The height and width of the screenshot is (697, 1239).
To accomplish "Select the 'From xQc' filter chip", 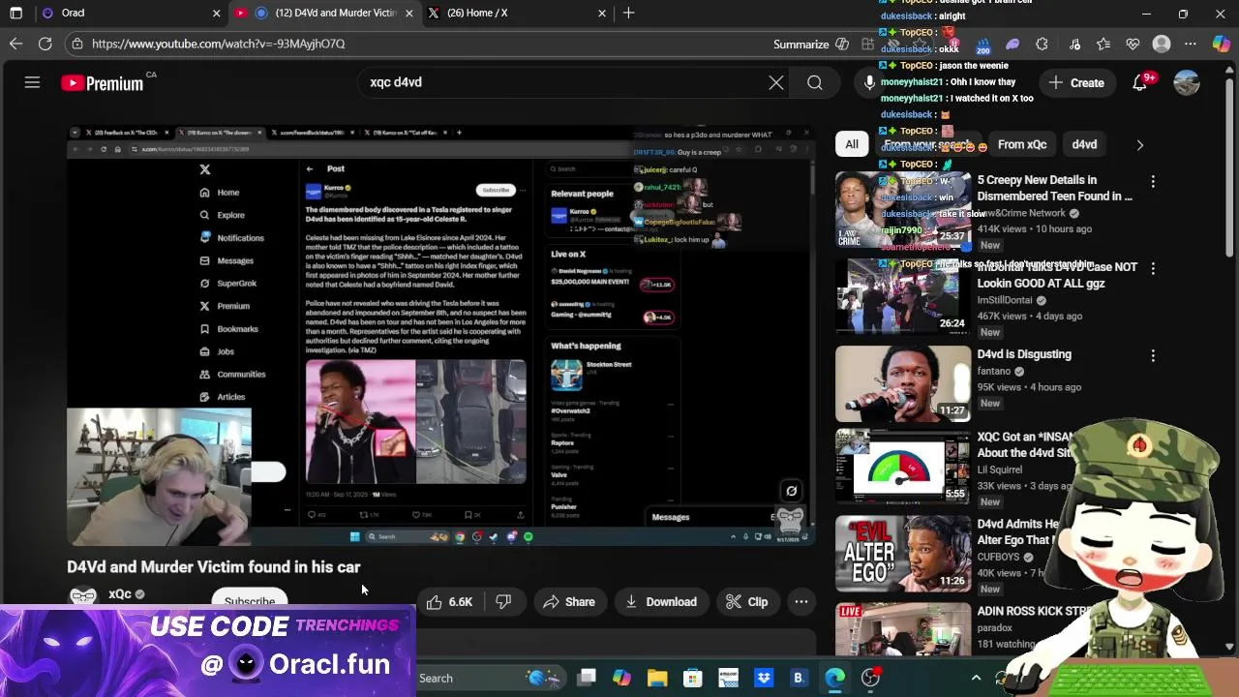I will tap(1022, 144).
